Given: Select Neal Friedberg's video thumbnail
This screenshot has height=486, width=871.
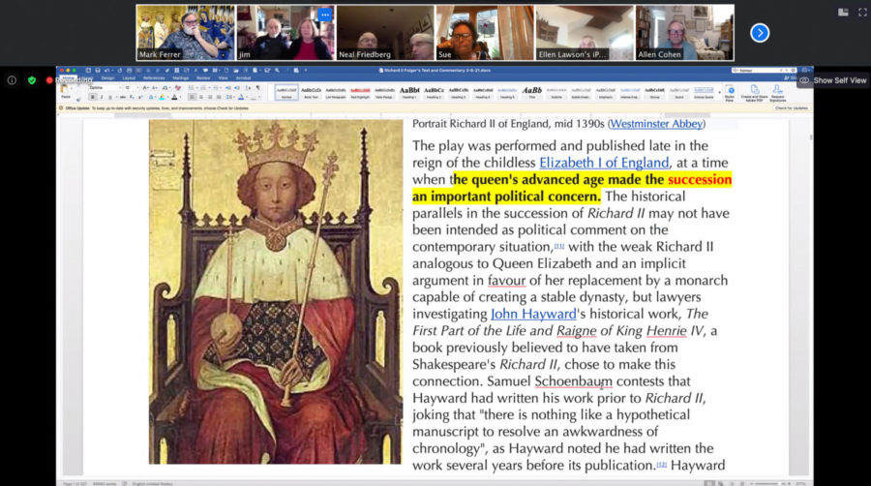Looking at the screenshot, I should click(385, 33).
